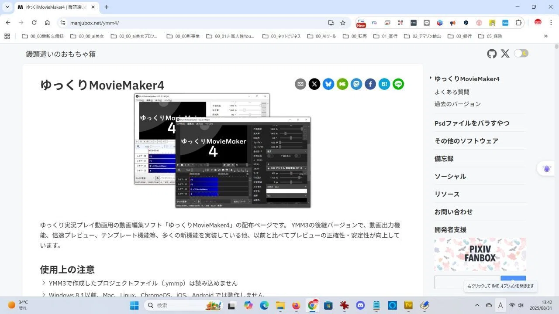Open リソース sidebar item
Screen dimensions: 559x314
447,194
